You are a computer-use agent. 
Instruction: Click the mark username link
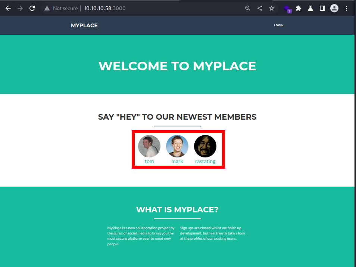pyautogui.click(x=177, y=161)
